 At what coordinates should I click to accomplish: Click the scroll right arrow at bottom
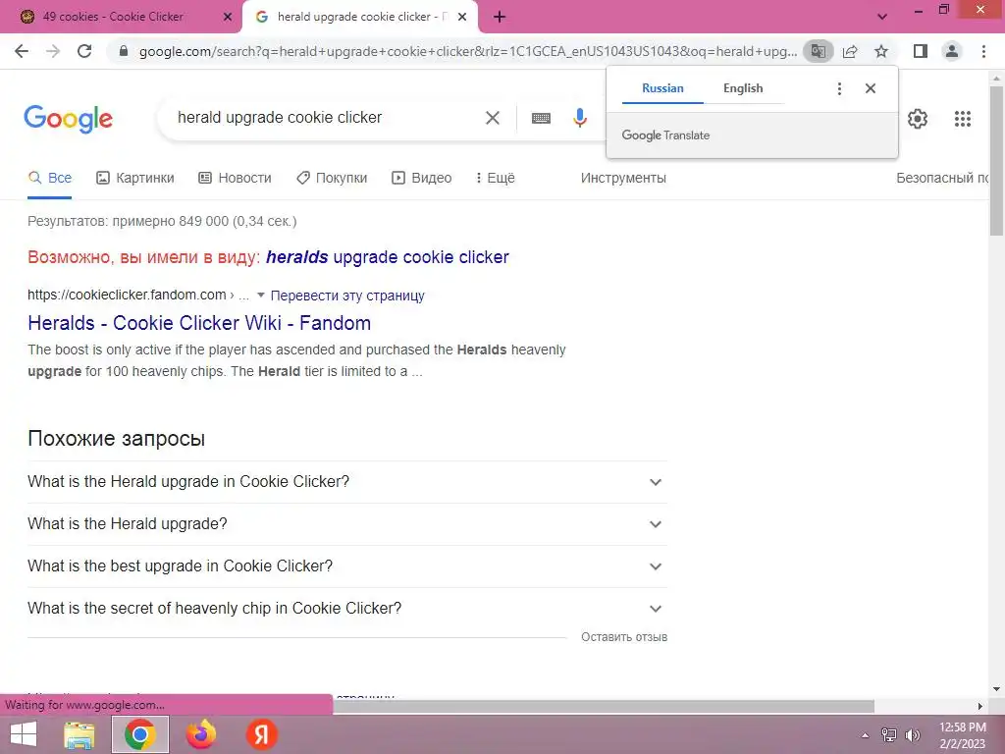[979, 706]
